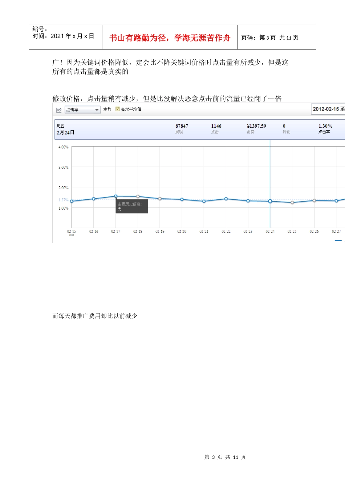Click the 02-24 x-axis date label

click(x=270, y=231)
